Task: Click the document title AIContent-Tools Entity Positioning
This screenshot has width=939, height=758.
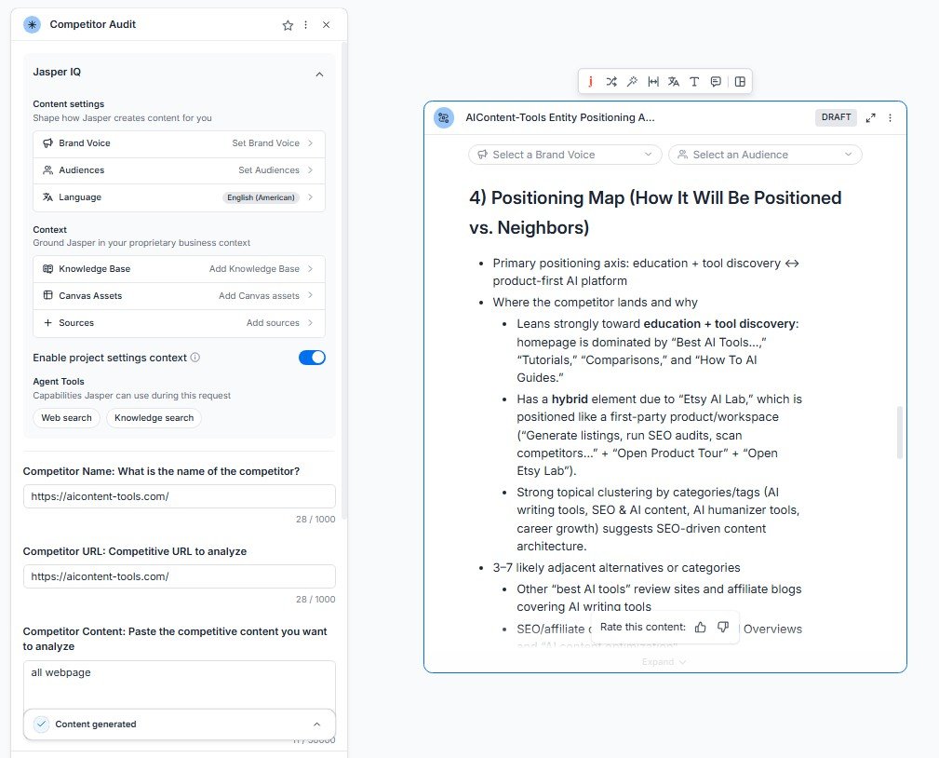Action: pyautogui.click(x=560, y=117)
